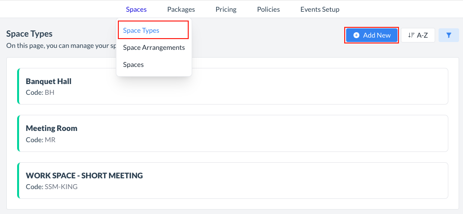Screen dimensions: 463x214
Task: Go to the Pricing tab
Action: (x=226, y=9)
